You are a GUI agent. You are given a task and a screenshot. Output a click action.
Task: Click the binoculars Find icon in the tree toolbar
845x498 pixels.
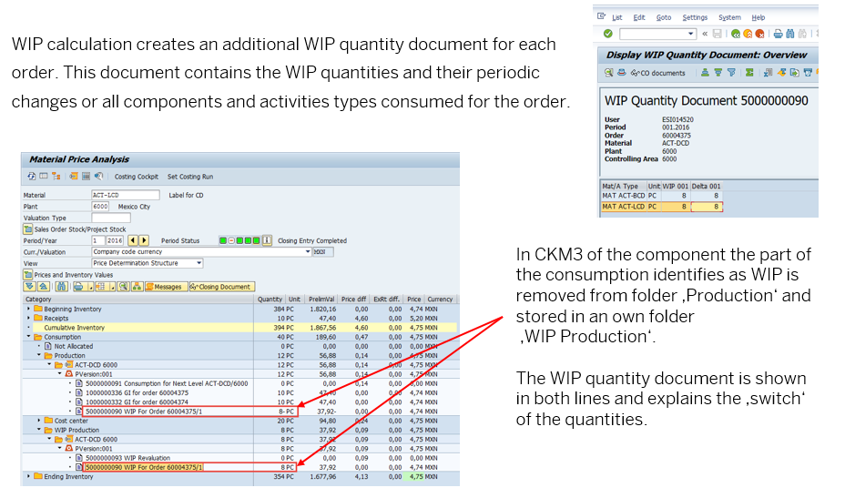point(61,287)
